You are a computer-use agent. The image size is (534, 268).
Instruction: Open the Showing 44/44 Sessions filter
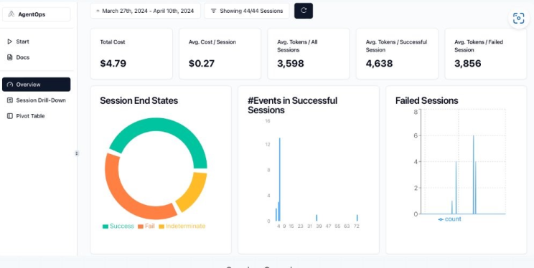(x=247, y=11)
